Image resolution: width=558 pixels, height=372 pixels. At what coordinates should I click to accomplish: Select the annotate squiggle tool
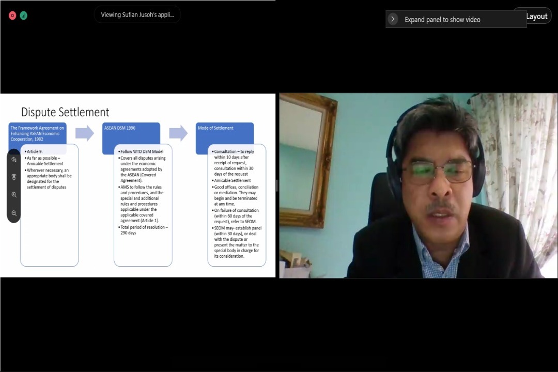tap(14, 160)
